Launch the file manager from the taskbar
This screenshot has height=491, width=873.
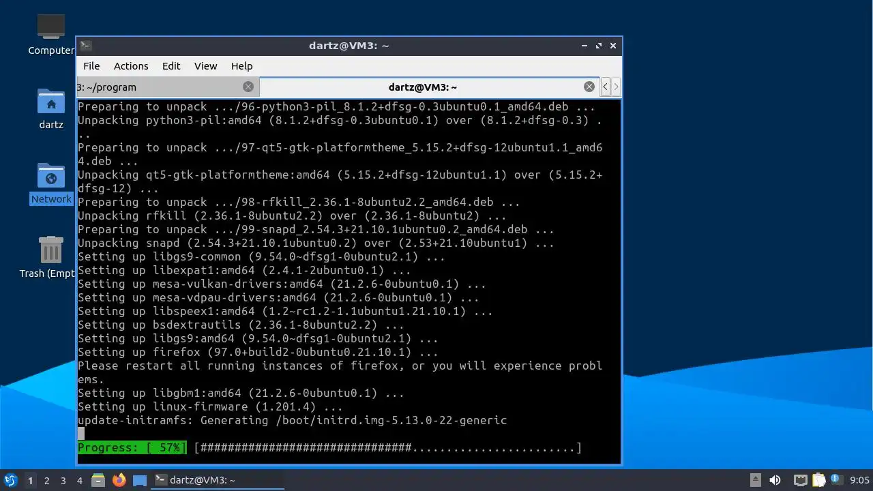98,480
